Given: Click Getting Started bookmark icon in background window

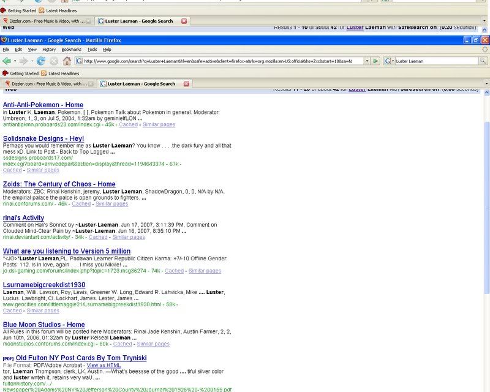Looking at the screenshot, I should click(3, 10).
